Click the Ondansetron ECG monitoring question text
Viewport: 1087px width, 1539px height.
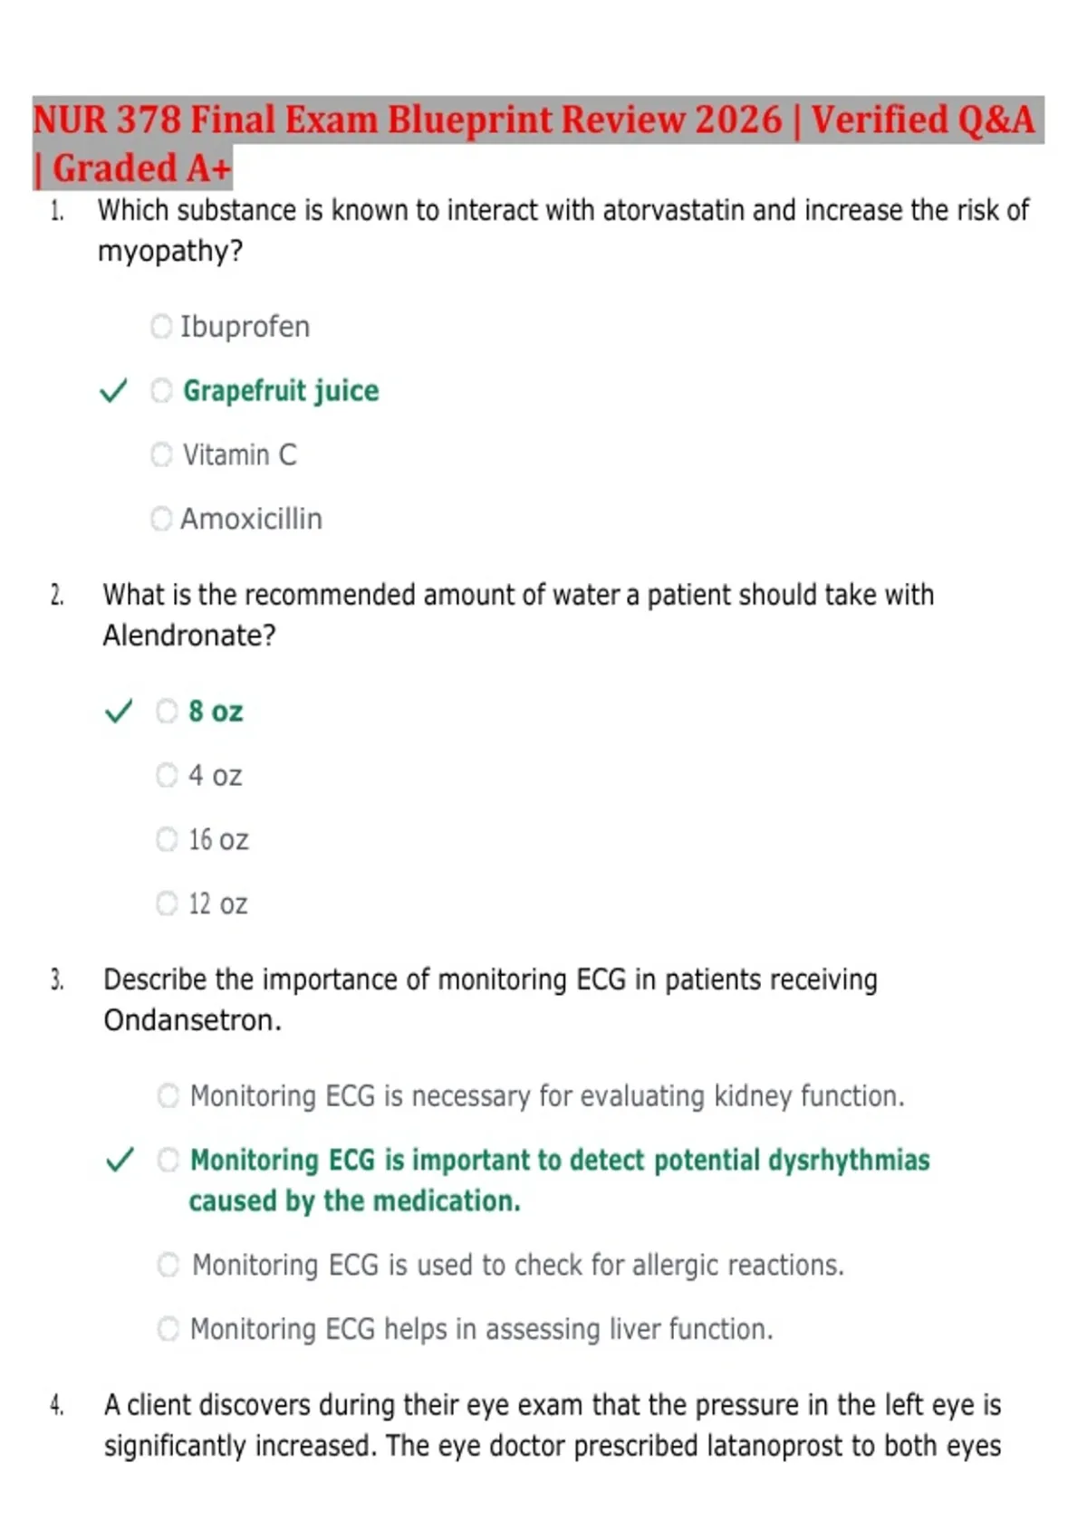pyautogui.click(x=490, y=999)
